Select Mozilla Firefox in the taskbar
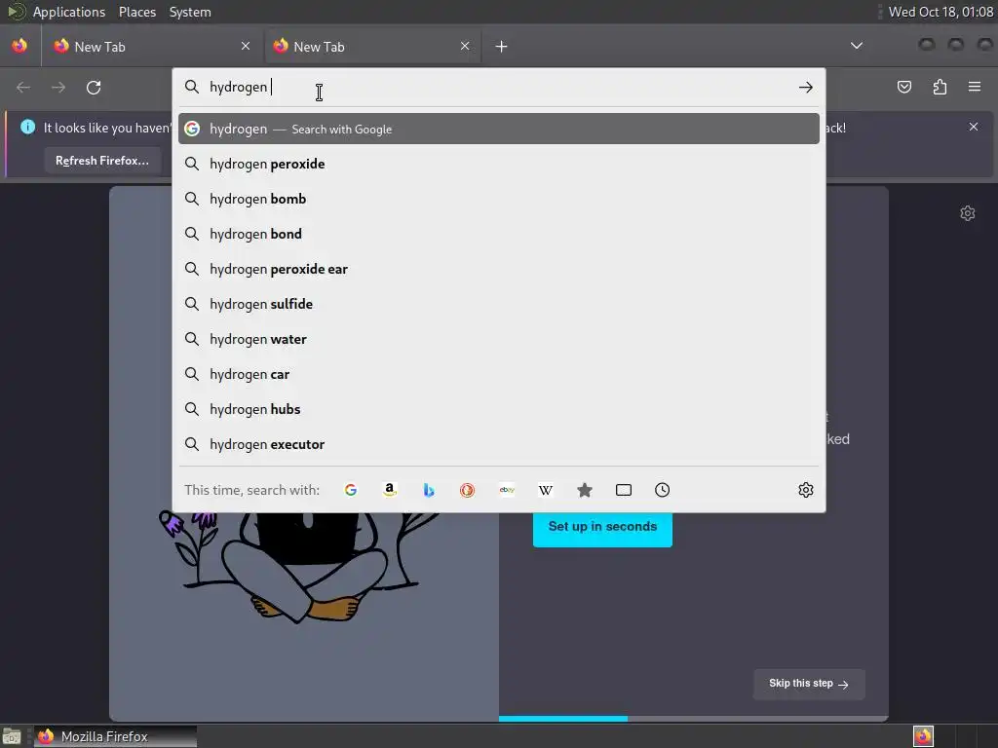 pyautogui.click(x=115, y=736)
